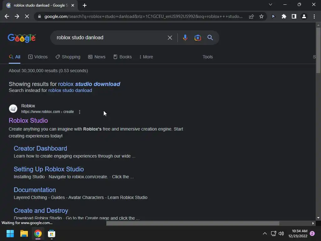Switch to News results tab
This screenshot has width=321, height=241.
point(97,57)
